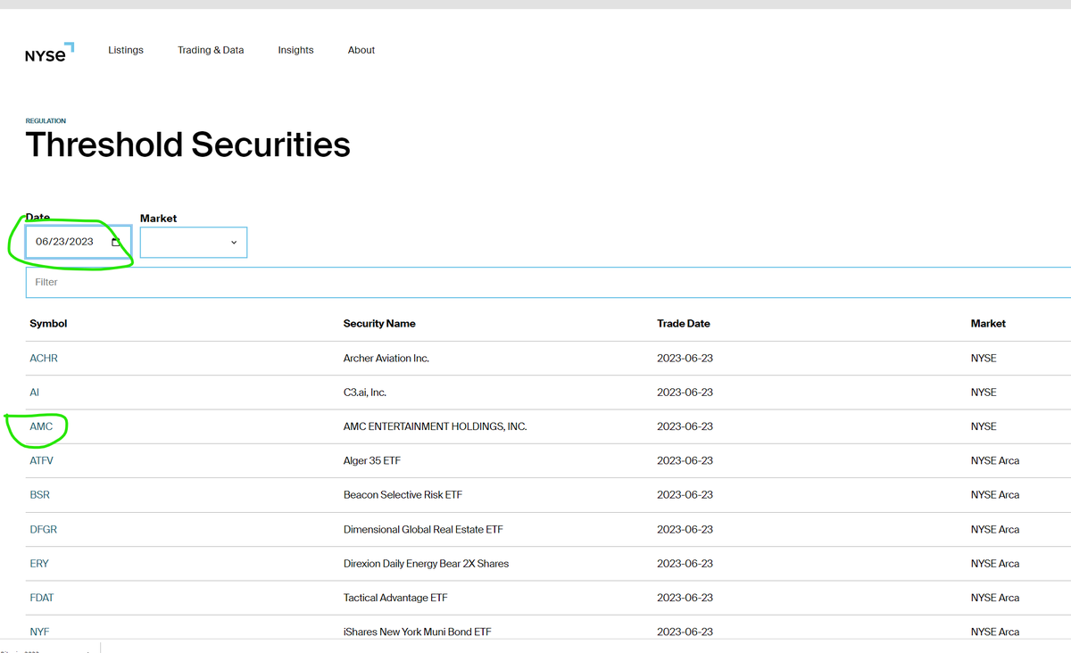Viewport: 1071px width, 653px height.
Task: Open the ATFV symbol link
Action: point(42,460)
